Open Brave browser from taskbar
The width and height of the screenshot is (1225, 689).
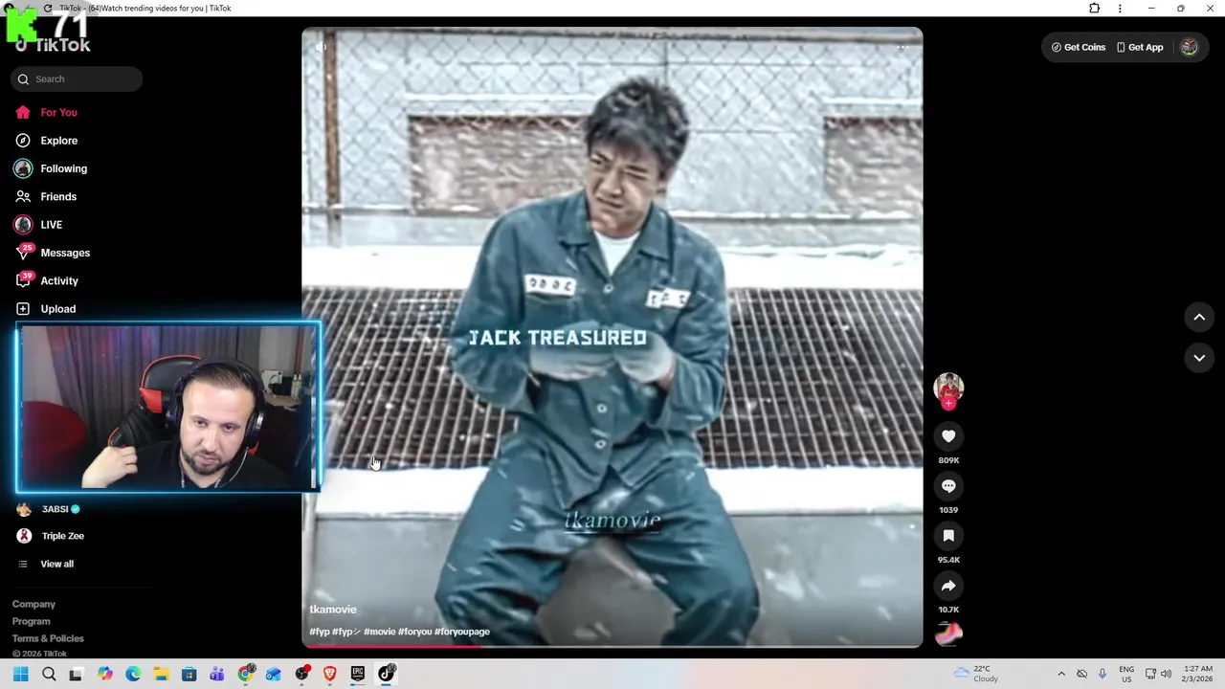pyautogui.click(x=330, y=674)
